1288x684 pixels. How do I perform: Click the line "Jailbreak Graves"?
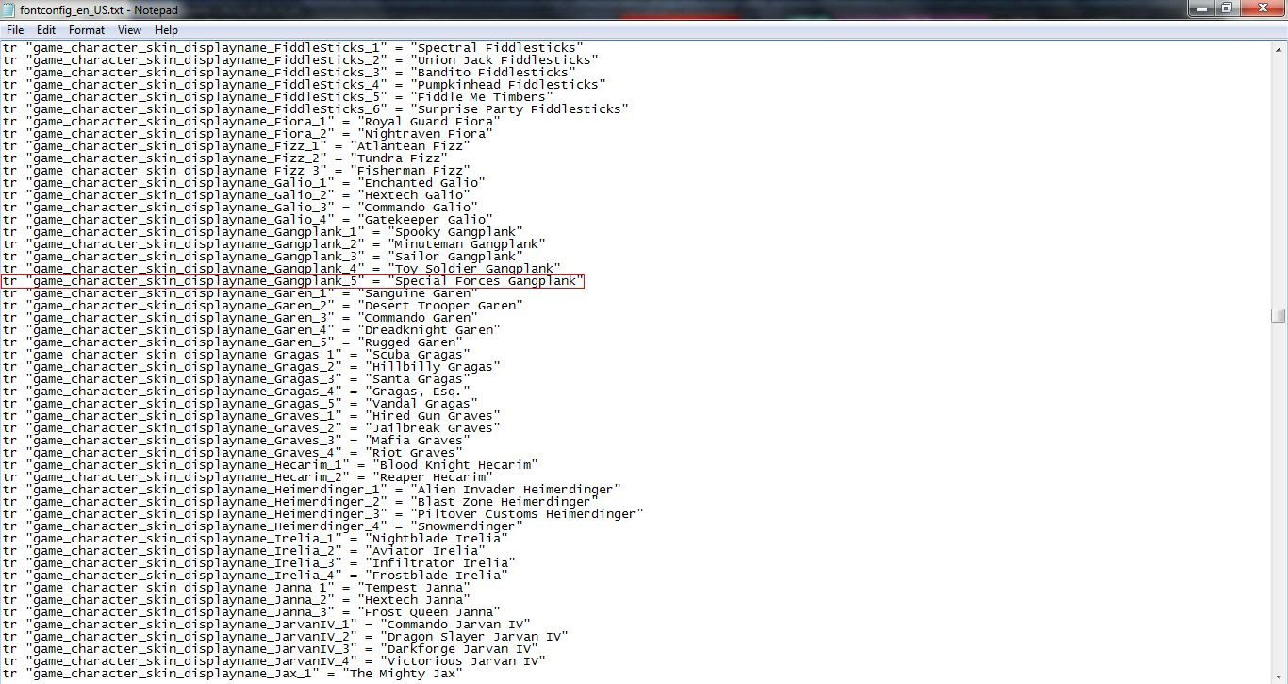252,427
